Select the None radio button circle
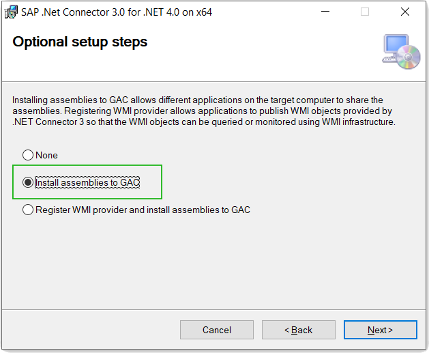 (x=28, y=155)
